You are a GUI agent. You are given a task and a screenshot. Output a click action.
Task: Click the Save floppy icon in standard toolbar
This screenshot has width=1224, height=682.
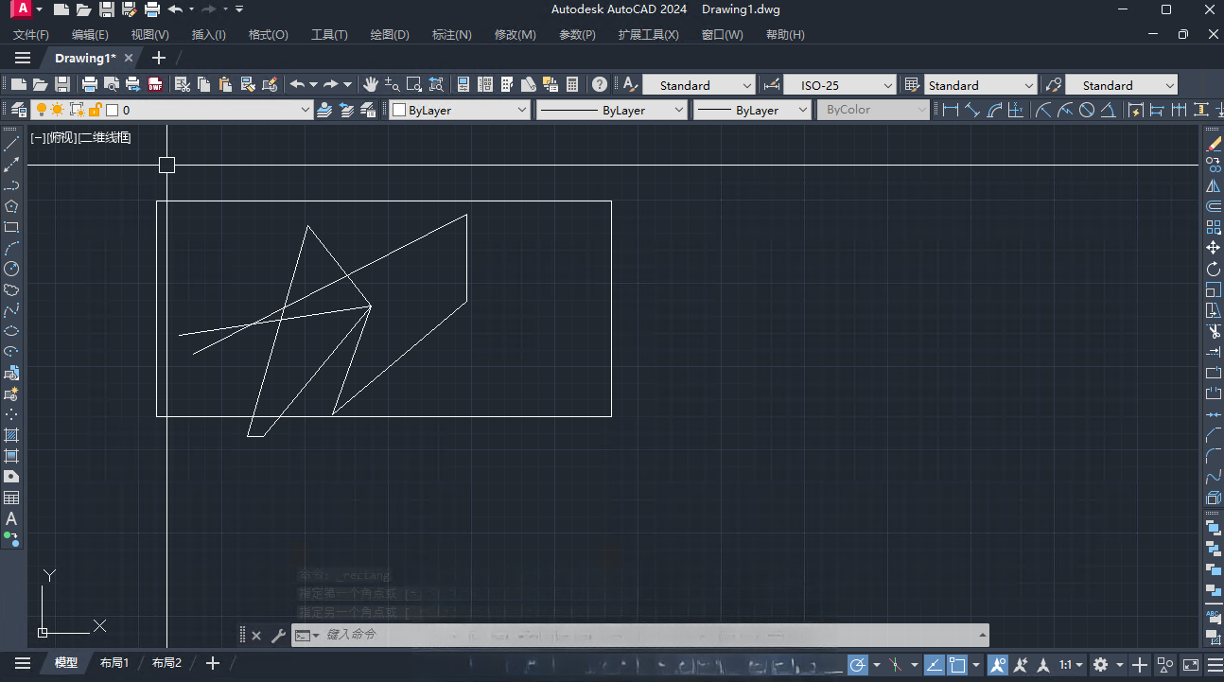[62, 84]
